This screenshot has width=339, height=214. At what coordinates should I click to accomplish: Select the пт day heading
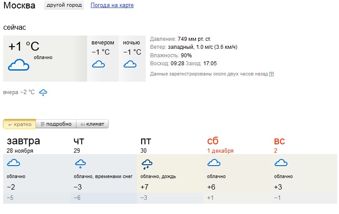tap(146, 141)
